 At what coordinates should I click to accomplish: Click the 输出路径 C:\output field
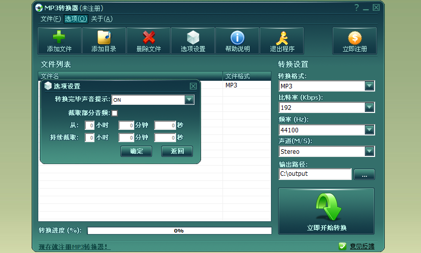(315, 174)
